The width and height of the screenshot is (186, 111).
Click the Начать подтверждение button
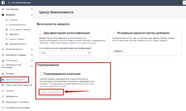tap(51, 92)
